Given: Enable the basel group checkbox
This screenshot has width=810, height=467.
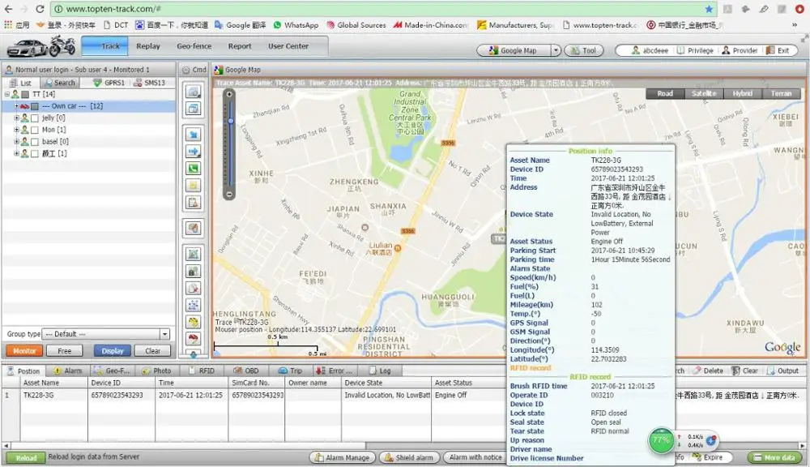Looking at the screenshot, I should (x=34, y=141).
